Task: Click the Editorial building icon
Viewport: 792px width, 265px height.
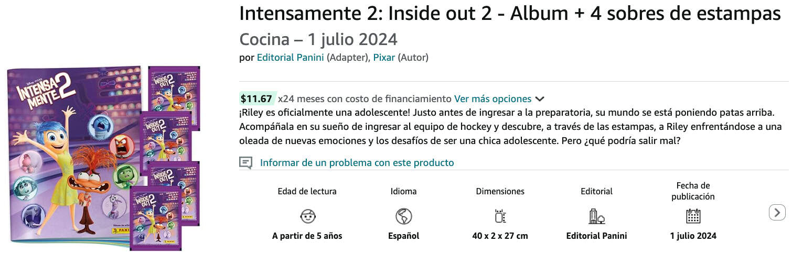Action: click(x=596, y=216)
